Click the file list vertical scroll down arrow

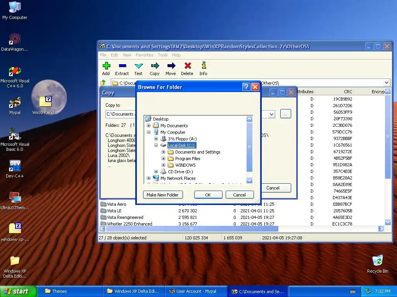pyautogui.click(x=388, y=222)
